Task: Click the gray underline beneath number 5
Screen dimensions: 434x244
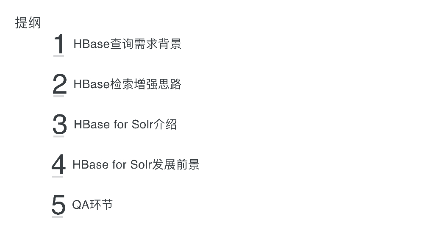Action: coord(58,217)
